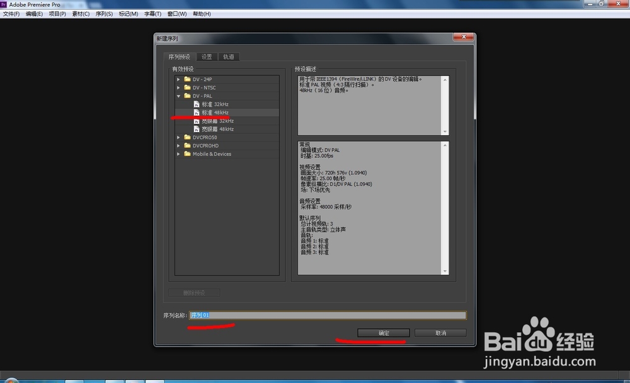
Task: Expand the DV - NTSC preset group
Action: coord(178,87)
